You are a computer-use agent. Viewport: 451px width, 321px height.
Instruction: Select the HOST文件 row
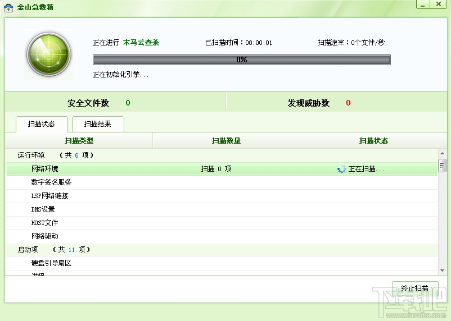[x=222, y=223]
